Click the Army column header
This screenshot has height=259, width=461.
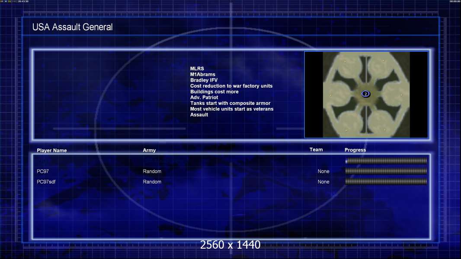pyautogui.click(x=149, y=150)
